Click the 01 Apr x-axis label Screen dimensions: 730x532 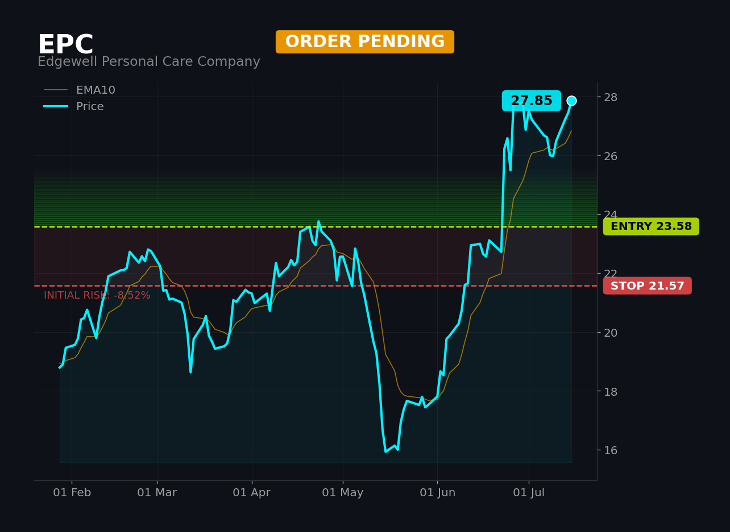(x=252, y=493)
